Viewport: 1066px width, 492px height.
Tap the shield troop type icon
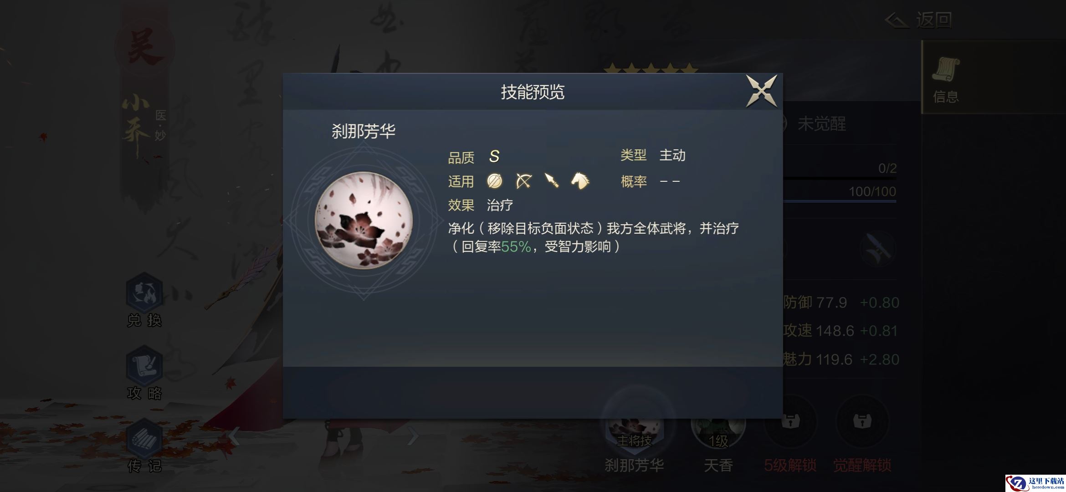click(495, 181)
